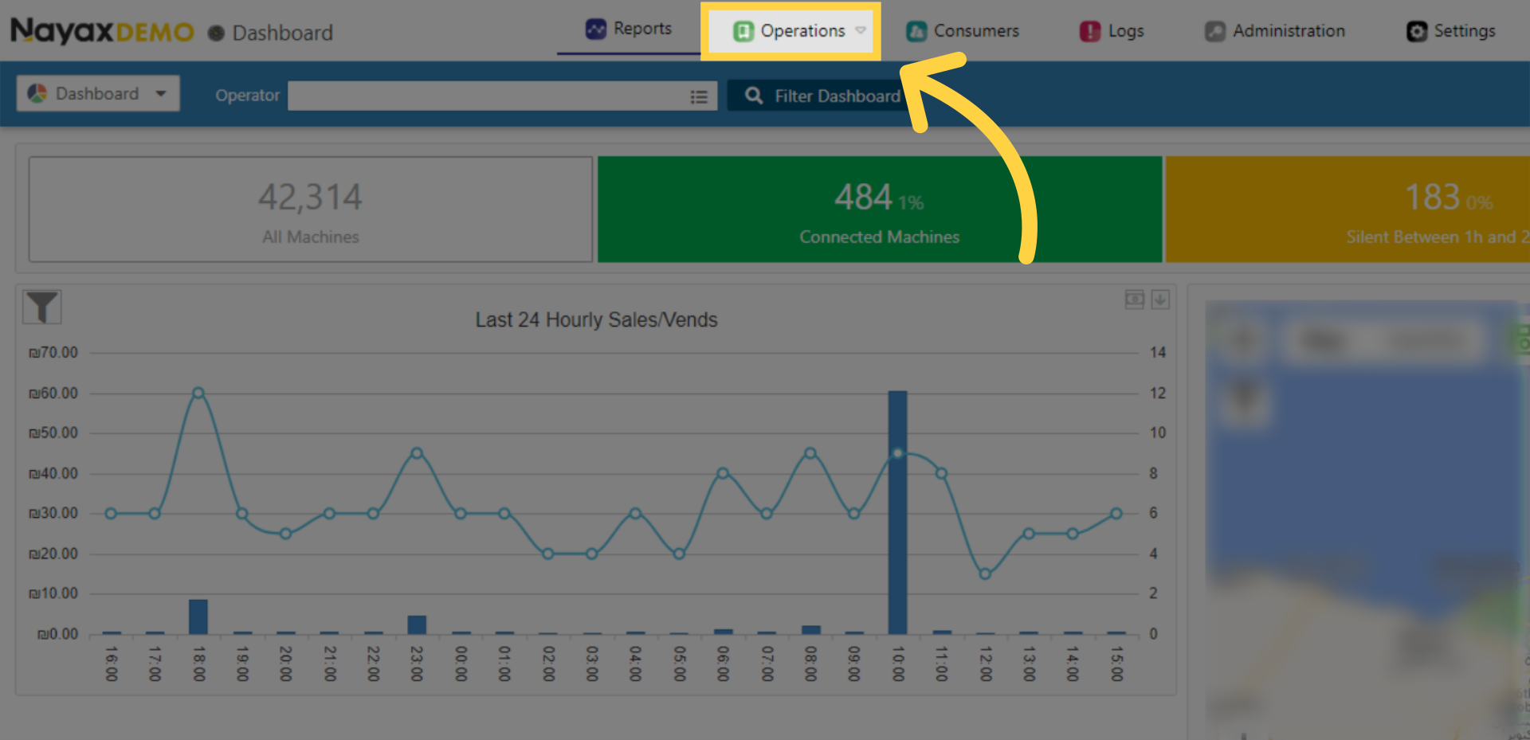Screen dimensions: 1530x740
Task: Click the Reports chart icon
Action: pyautogui.click(x=596, y=29)
